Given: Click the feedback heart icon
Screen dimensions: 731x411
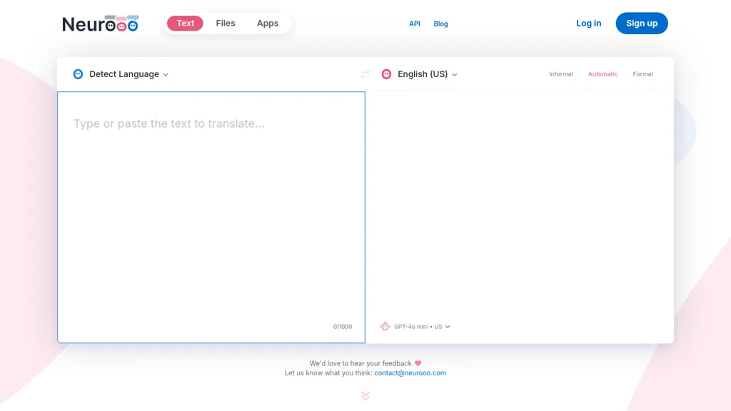Looking at the screenshot, I should tap(418, 363).
